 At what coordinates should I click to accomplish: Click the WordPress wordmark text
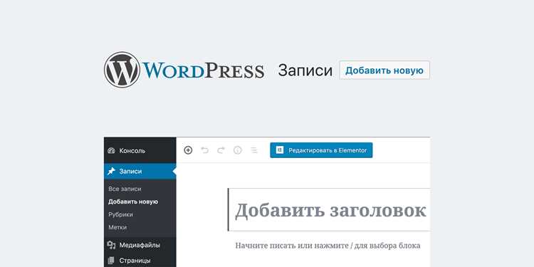(204, 70)
